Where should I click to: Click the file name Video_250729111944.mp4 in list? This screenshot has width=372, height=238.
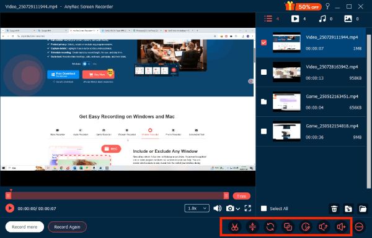(x=332, y=37)
